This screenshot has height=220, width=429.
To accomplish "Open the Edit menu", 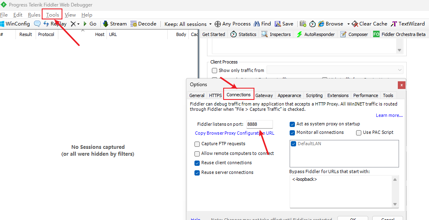I will point(18,15).
